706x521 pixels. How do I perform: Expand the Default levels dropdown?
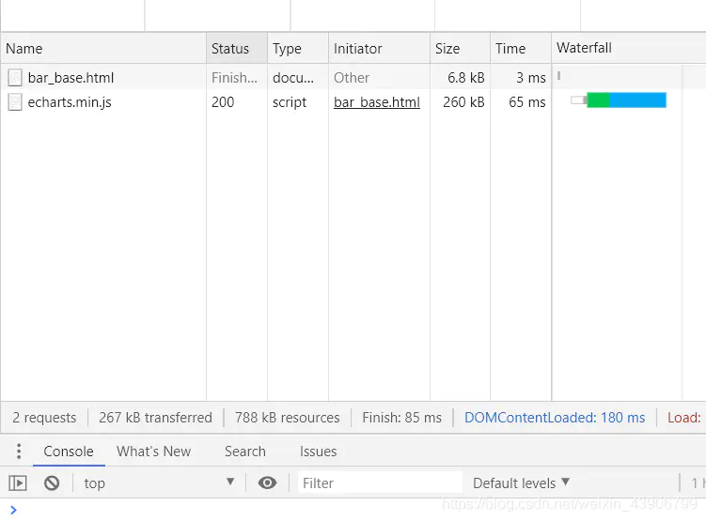tap(522, 483)
